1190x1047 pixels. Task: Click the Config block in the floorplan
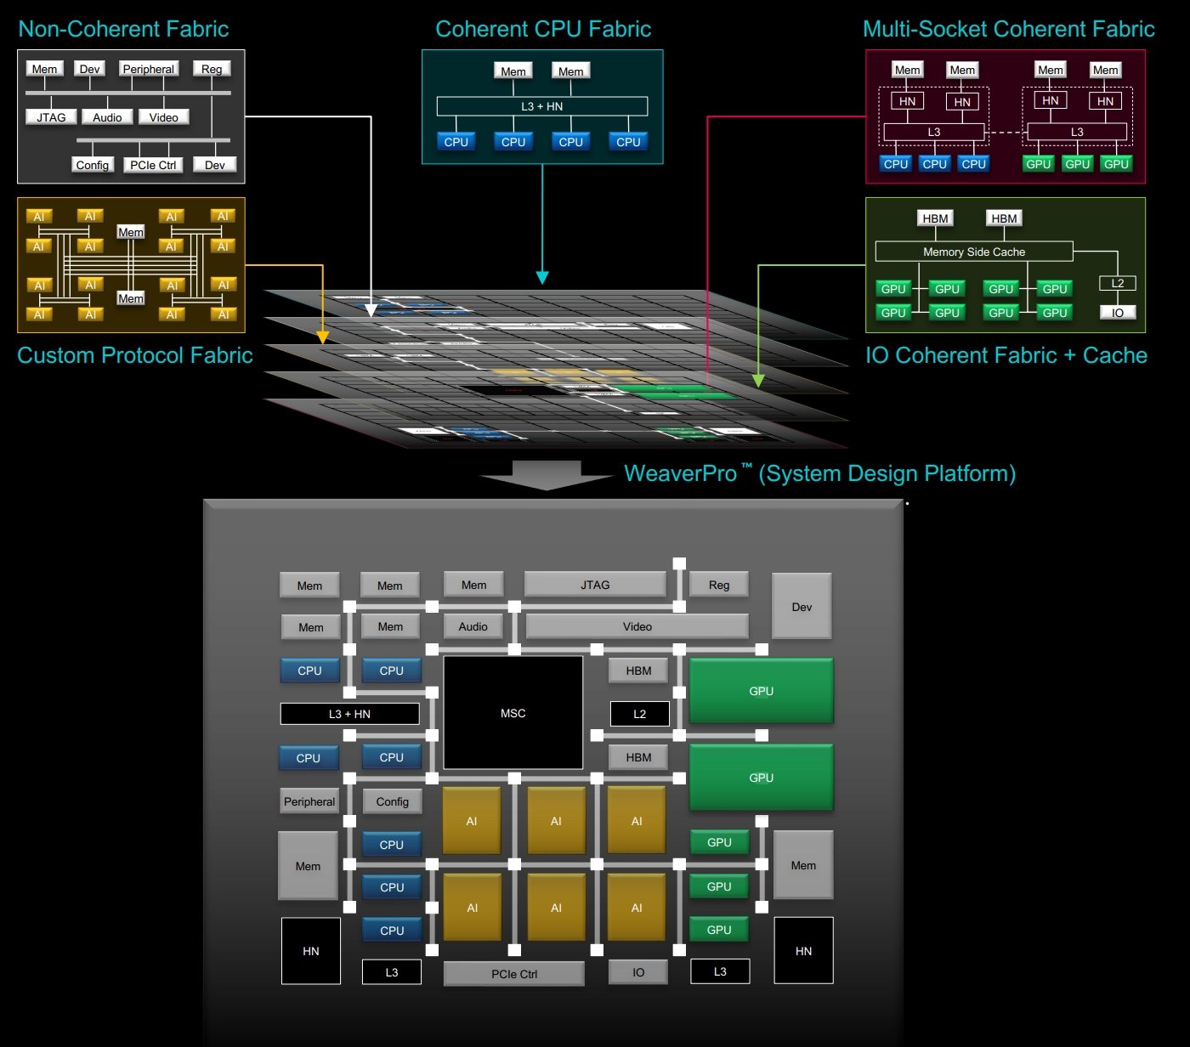[x=393, y=801]
